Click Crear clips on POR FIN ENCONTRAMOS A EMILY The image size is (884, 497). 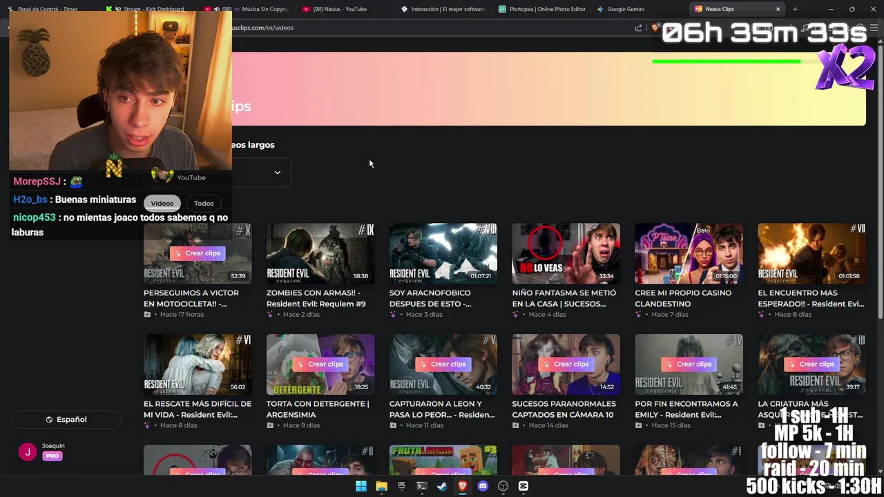click(689, 364)
